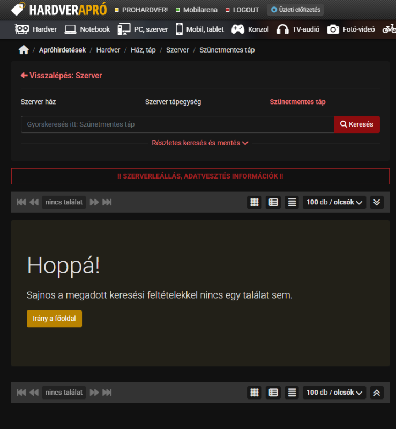Open the Konzol category

pyautogui.click(x=250, y=29)
